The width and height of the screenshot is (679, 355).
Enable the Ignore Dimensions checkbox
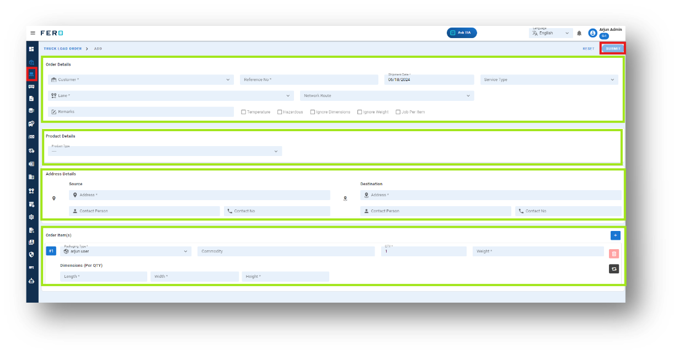(313, 112)
